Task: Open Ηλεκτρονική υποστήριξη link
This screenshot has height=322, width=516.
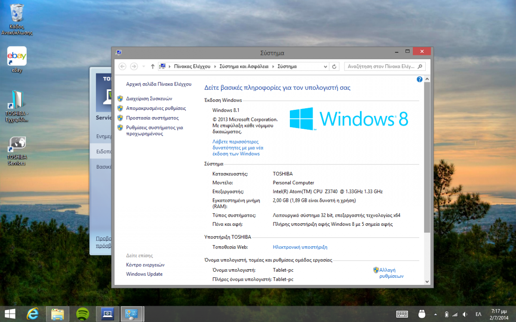Action: (x=300, y=247)
